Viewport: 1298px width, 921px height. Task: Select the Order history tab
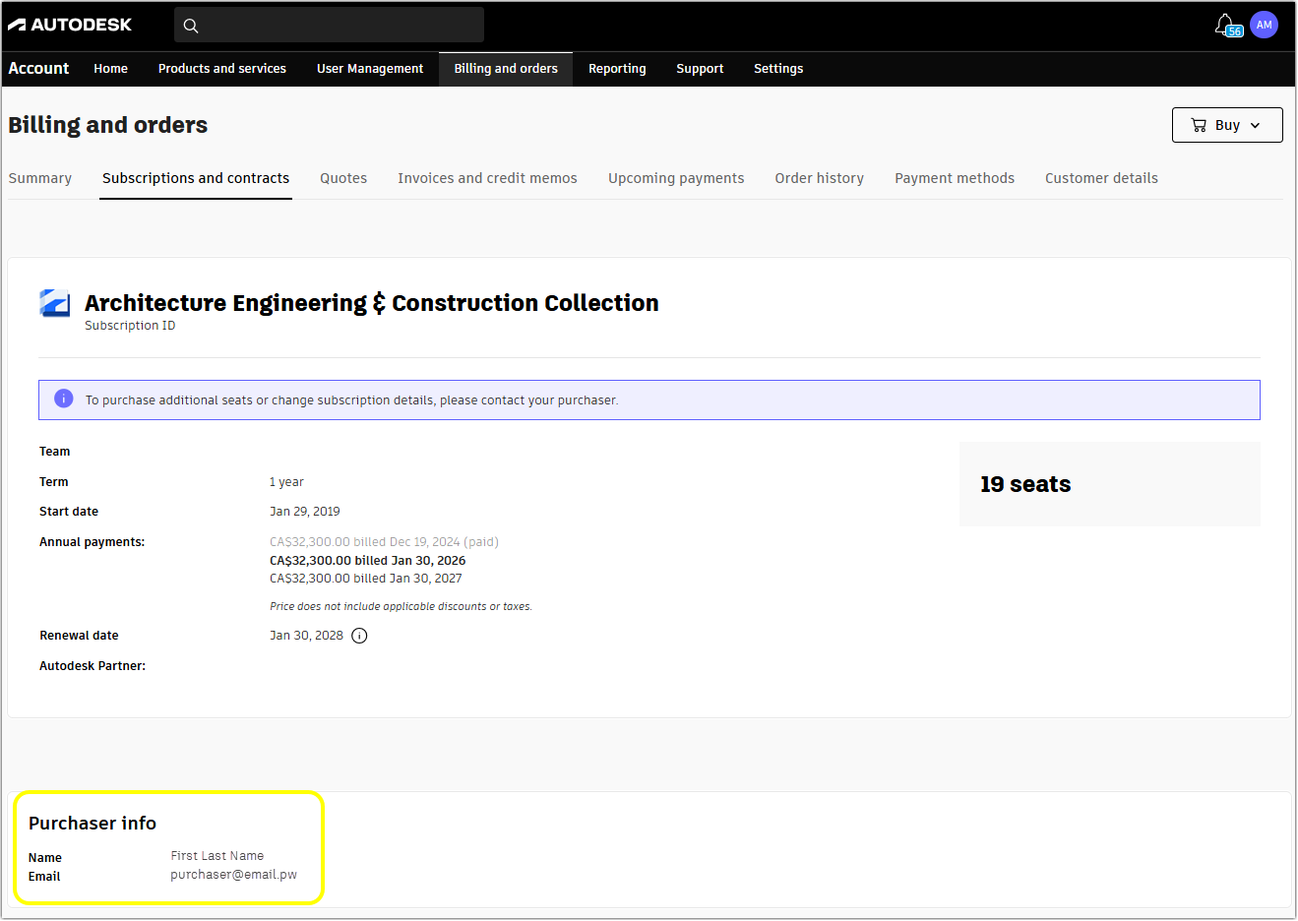pos(819,178)
